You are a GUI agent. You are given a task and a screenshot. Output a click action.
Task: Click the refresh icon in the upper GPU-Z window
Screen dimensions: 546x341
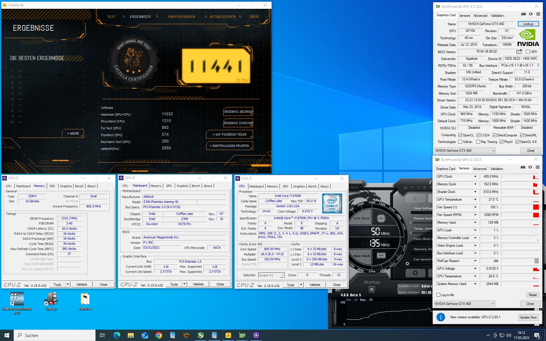[531, 14]
